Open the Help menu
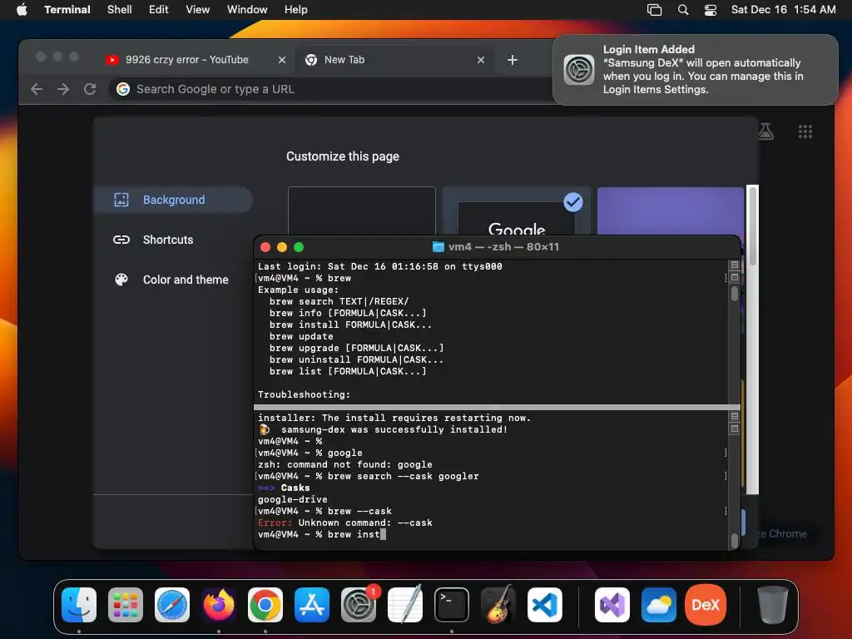This screenshot has height=639, width=852. pyautogui.click(x=295, y=9)
